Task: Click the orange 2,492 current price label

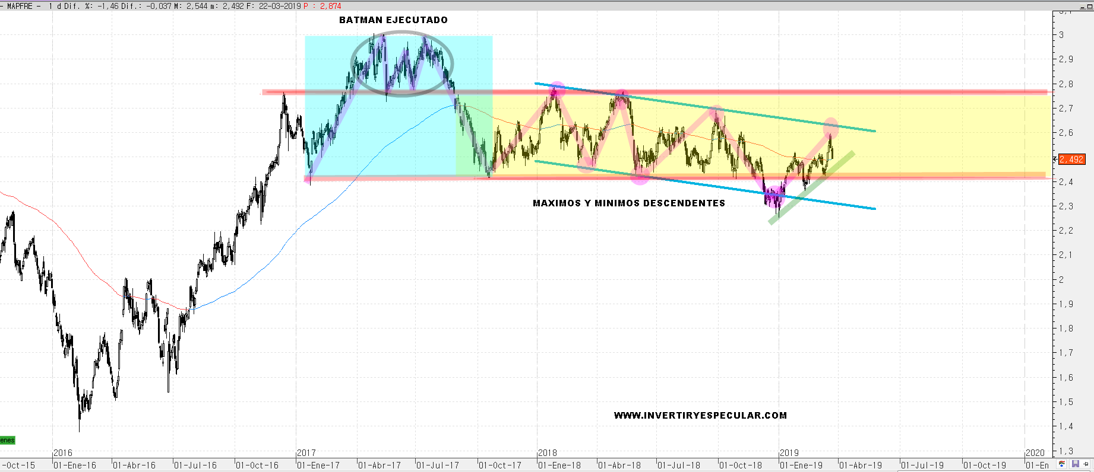Action: (x=1071, y=159)
